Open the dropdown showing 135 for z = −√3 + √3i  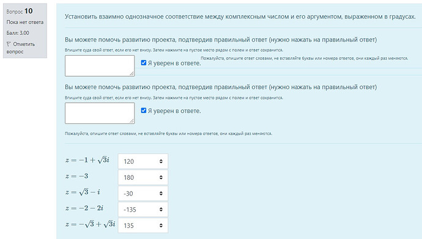point(143,226)
